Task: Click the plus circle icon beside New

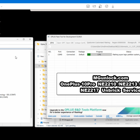Action: click(x=38, y=56)
